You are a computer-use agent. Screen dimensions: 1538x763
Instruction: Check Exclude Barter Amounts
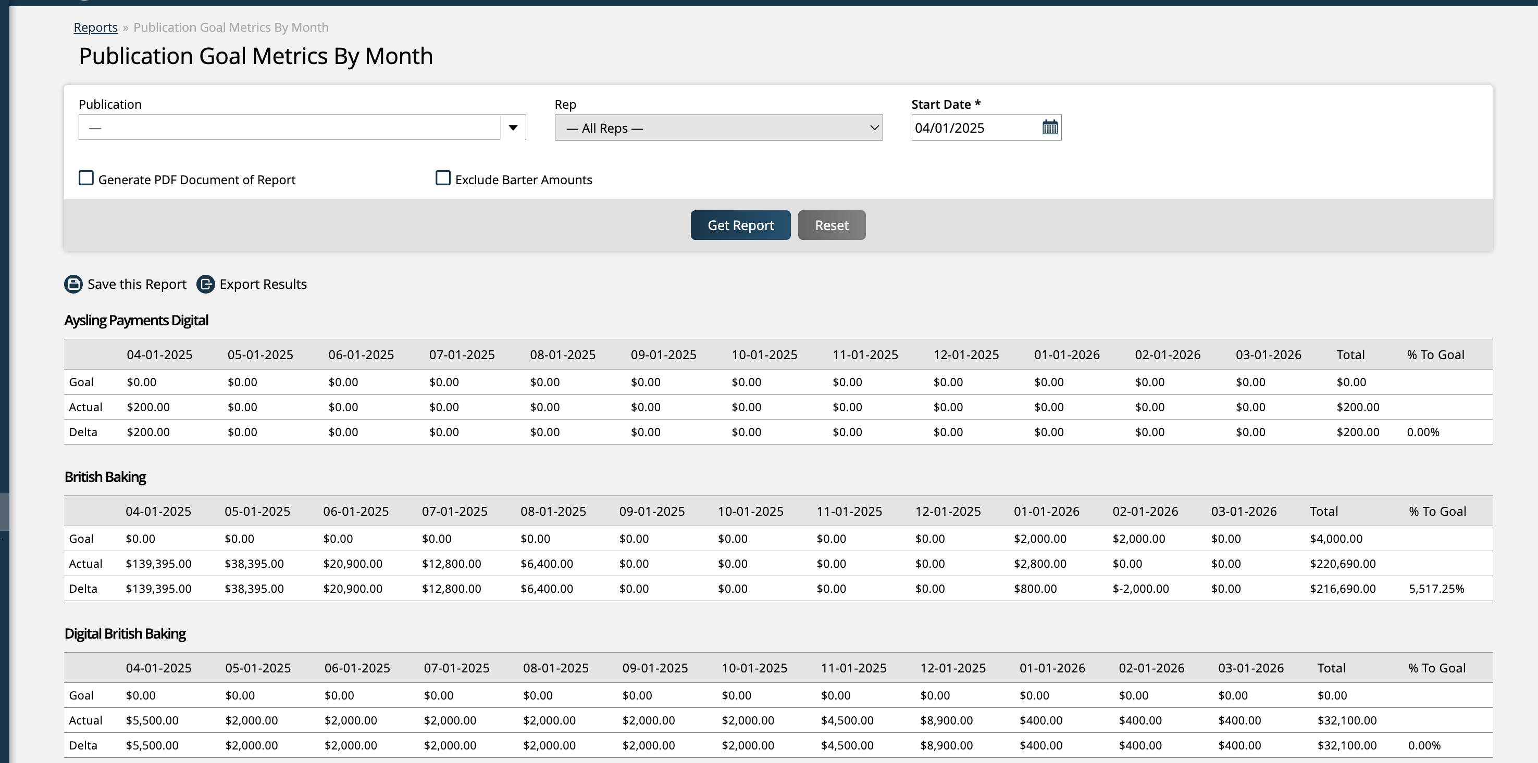(x=443, y=178)
